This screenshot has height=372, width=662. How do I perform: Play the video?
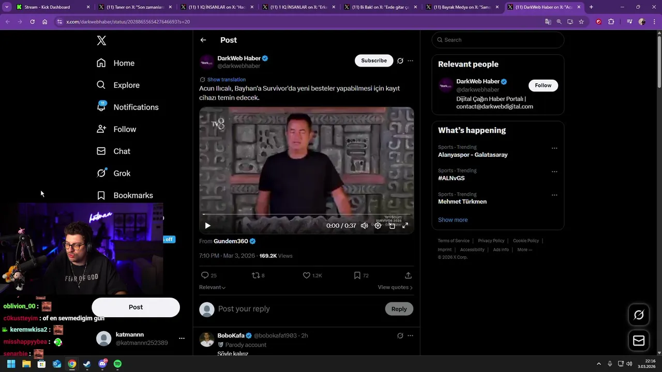207,225
